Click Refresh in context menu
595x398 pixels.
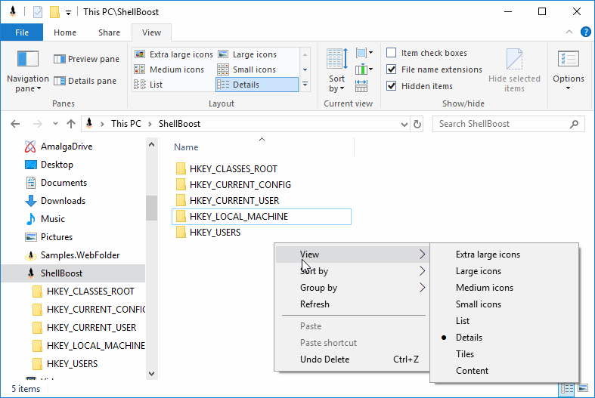click(x=352, y=305)
